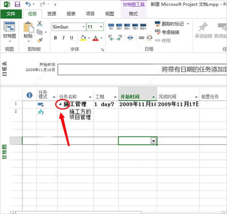Click the Link Tasks chain icon
Image resolution: width=227 pixels, height=214 pixels.
point(141,38)
